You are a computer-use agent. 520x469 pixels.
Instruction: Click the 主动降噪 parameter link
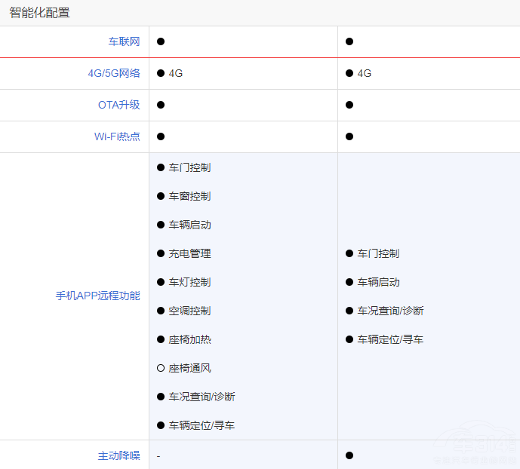coord(119,455)
